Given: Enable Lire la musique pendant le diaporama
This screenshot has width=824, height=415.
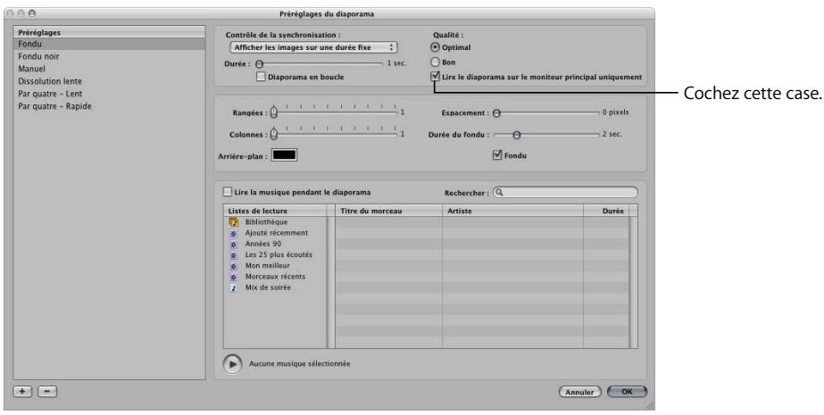Looking at the screenshot, I should coord(228,192).
